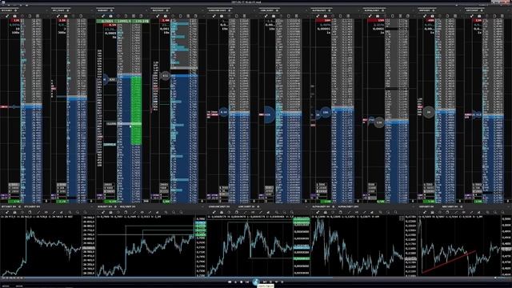
Task: Click step-back control left of round replay button
Action: 247,282
